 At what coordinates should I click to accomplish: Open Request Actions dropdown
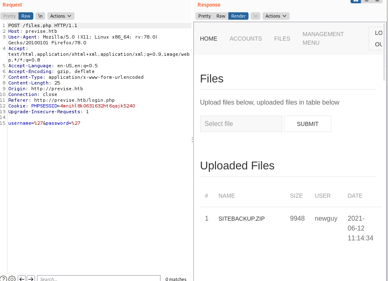pos(61,16)
